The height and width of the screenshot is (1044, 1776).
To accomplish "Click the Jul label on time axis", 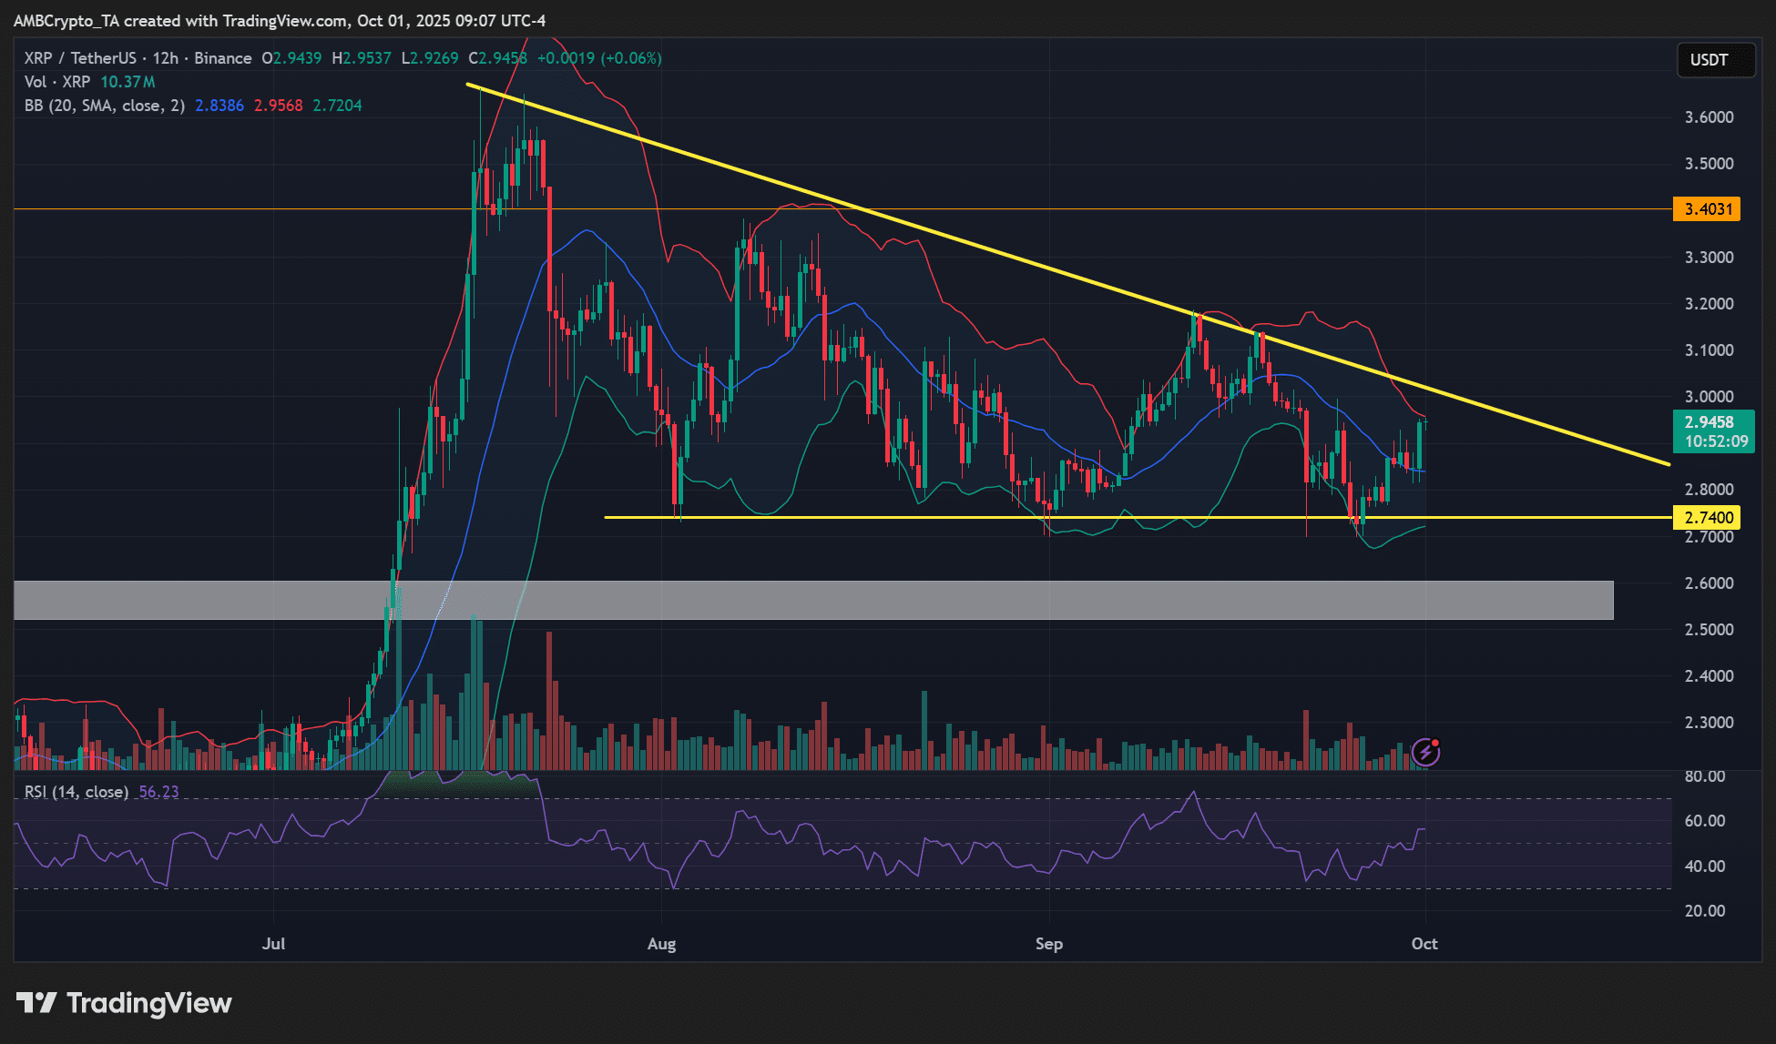I will click(273, 944).
